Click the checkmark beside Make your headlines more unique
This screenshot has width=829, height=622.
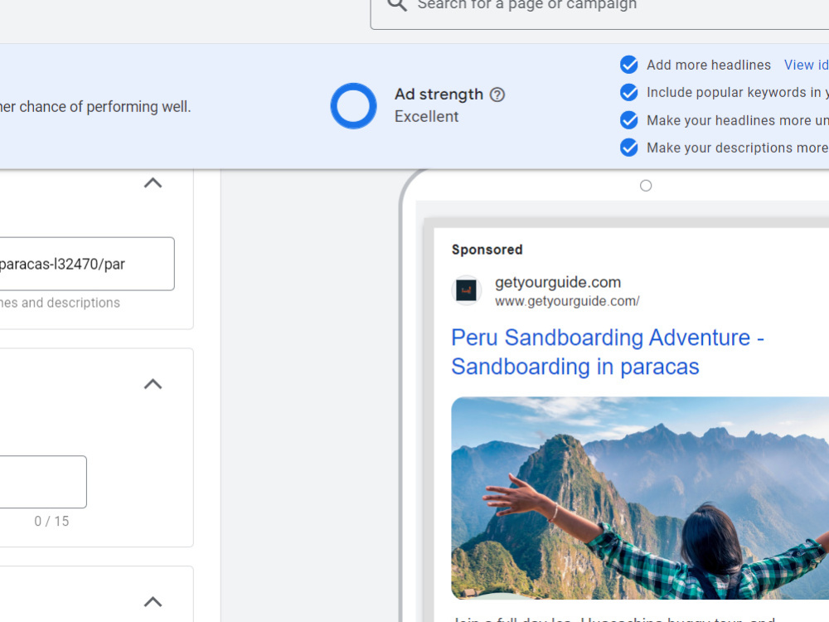pyautogui.click(x=628, y=120)
